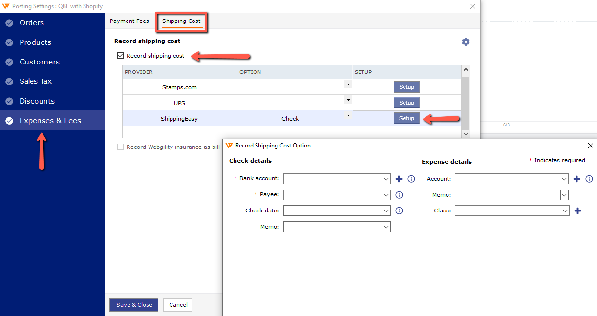Toggle Record Webgility insurance as bill checkbox
Screen dimensions: 597x316
(121, 147)
